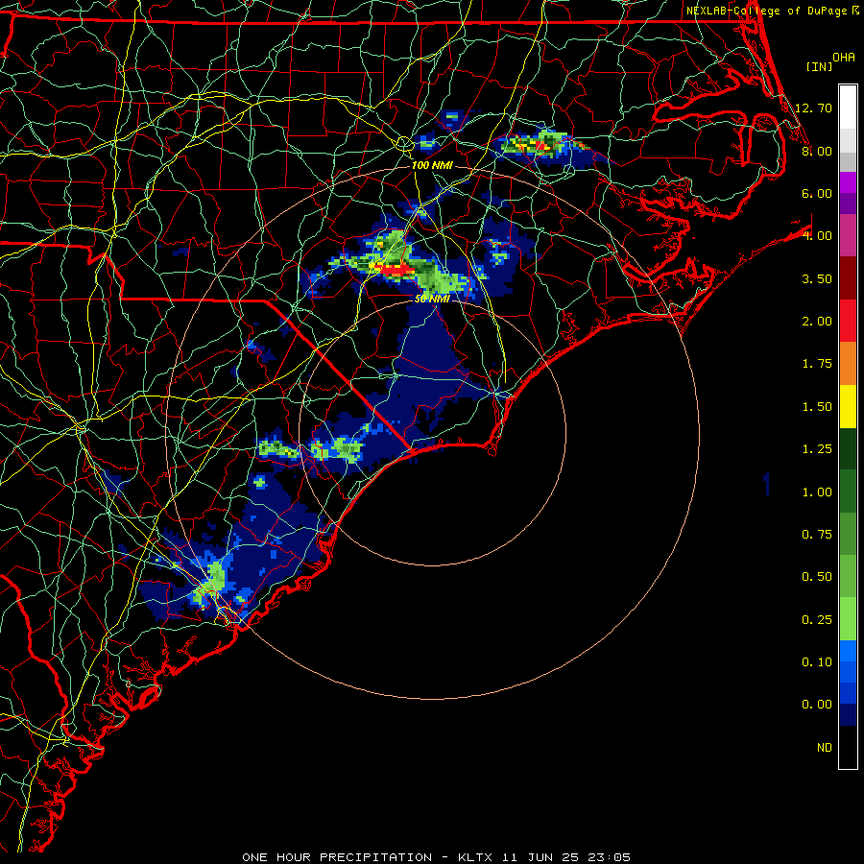Click the 0.50 legend value
Screen dimensions: 864x864
817,577
